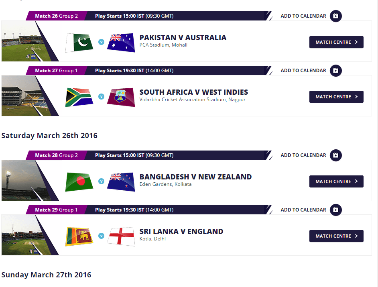378x287 pixels.
Task: Click the Sri Lanka flag icon
Action: tap(79, 236)
